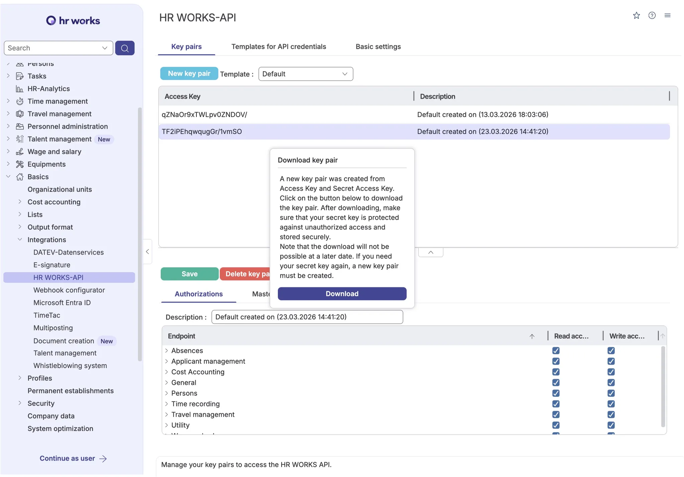
Task: Click the Equipments tools icon
Action: point(20,164)
